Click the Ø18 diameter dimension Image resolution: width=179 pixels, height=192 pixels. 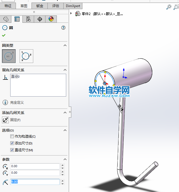(121, 108)
